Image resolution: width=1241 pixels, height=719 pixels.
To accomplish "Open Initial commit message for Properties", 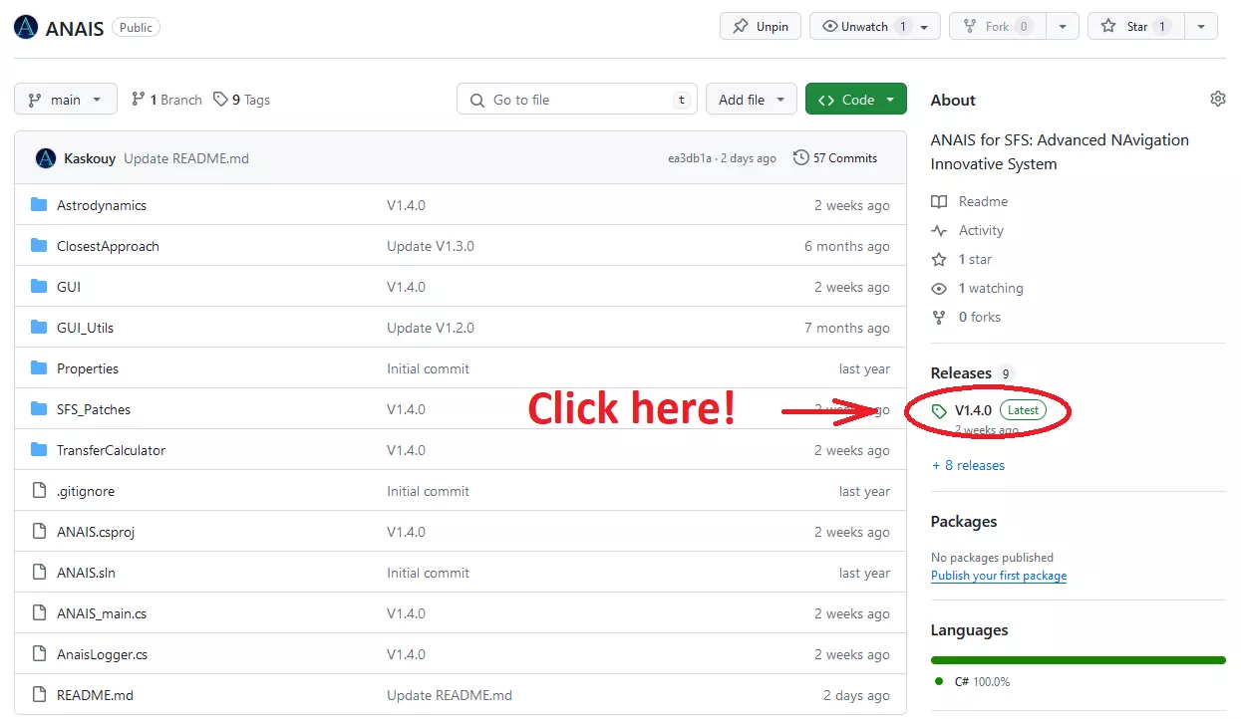I will [429, 368].
